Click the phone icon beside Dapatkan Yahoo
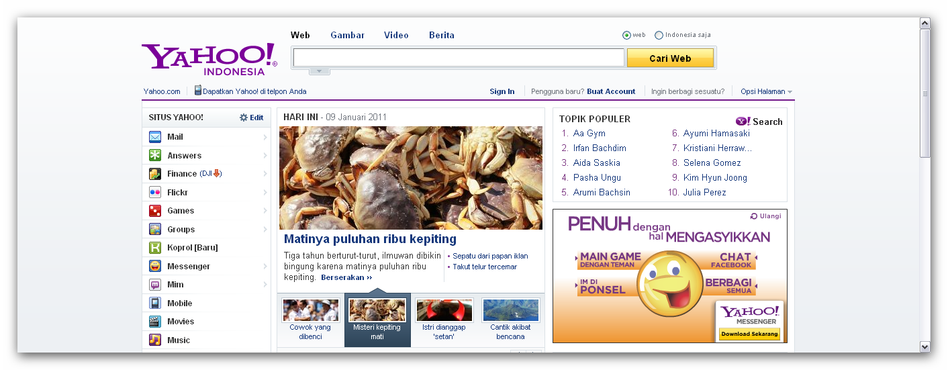Image resolution: width=948 pixels, height=370 pixels. (198, 91)
